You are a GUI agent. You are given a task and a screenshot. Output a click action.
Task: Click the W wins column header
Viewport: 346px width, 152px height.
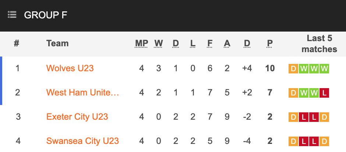pos(158,44)
